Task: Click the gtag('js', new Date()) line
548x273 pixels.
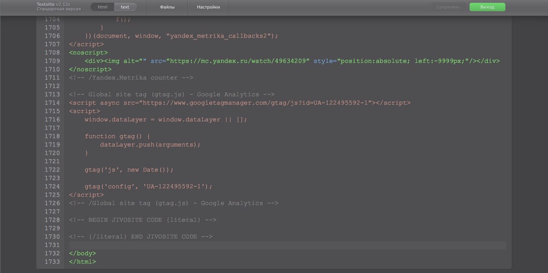Action: 129,170
